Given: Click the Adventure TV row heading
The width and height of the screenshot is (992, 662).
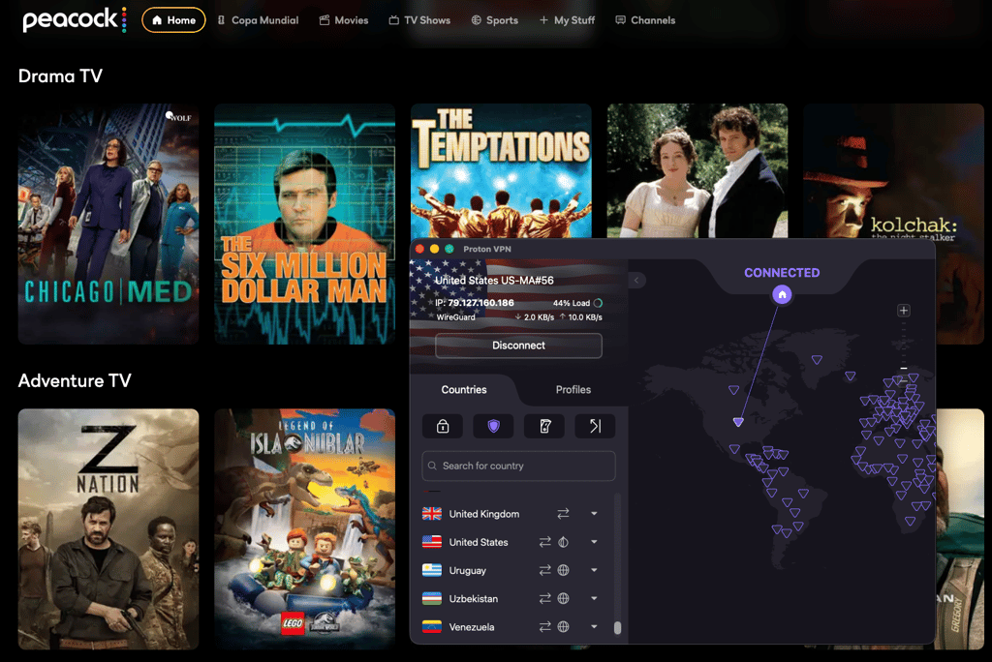Looking at the screenshot, I should click(75, 380).
